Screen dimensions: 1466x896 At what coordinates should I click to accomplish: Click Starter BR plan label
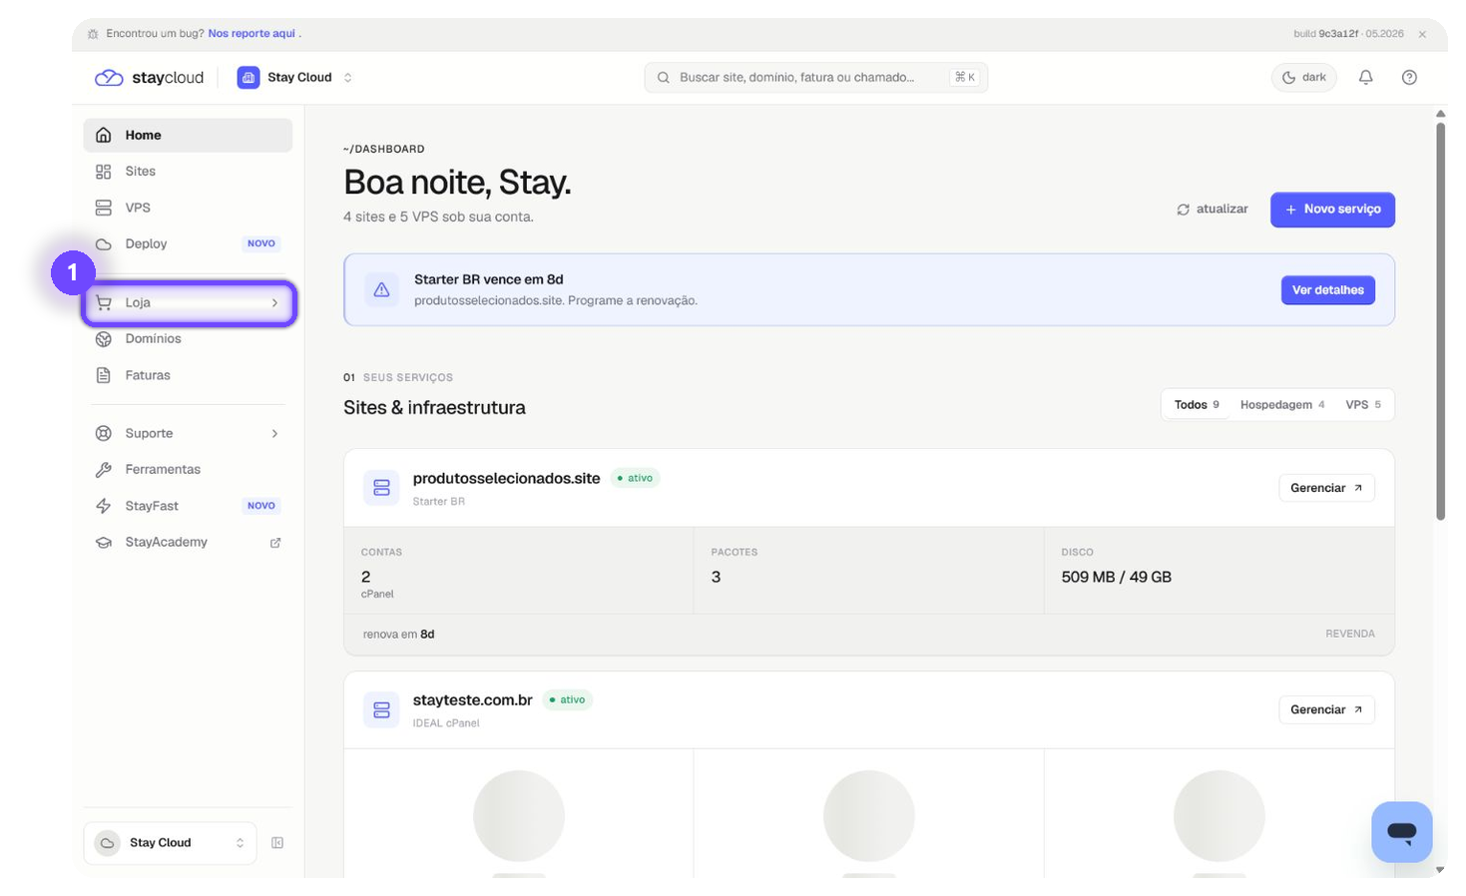(439, 502)
